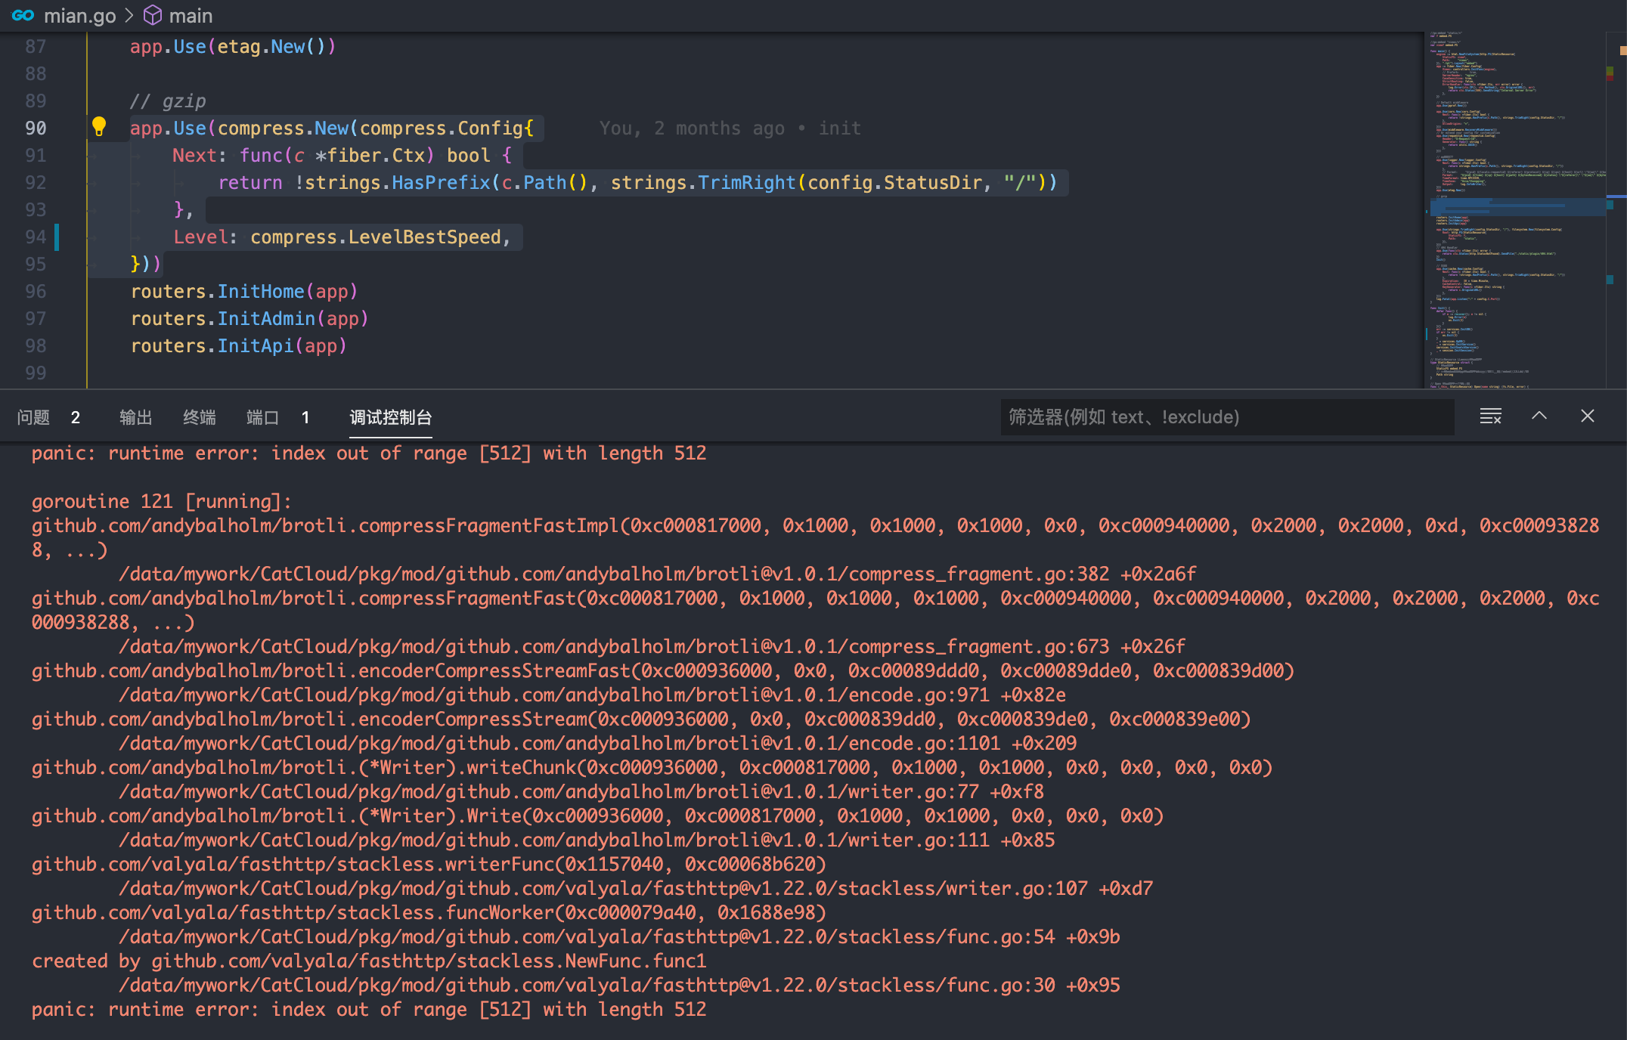The image size is (1627, 1040).
Task: Expand the breadcrumb chevron after mian.go
Action: [x=130, y=15]
